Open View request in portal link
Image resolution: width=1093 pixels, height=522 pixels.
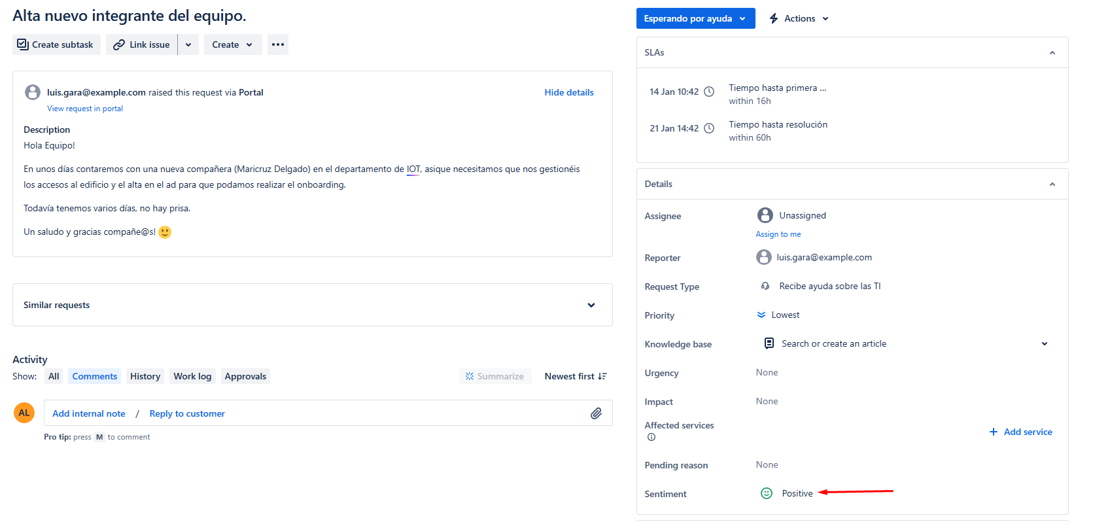click(84, 109)
